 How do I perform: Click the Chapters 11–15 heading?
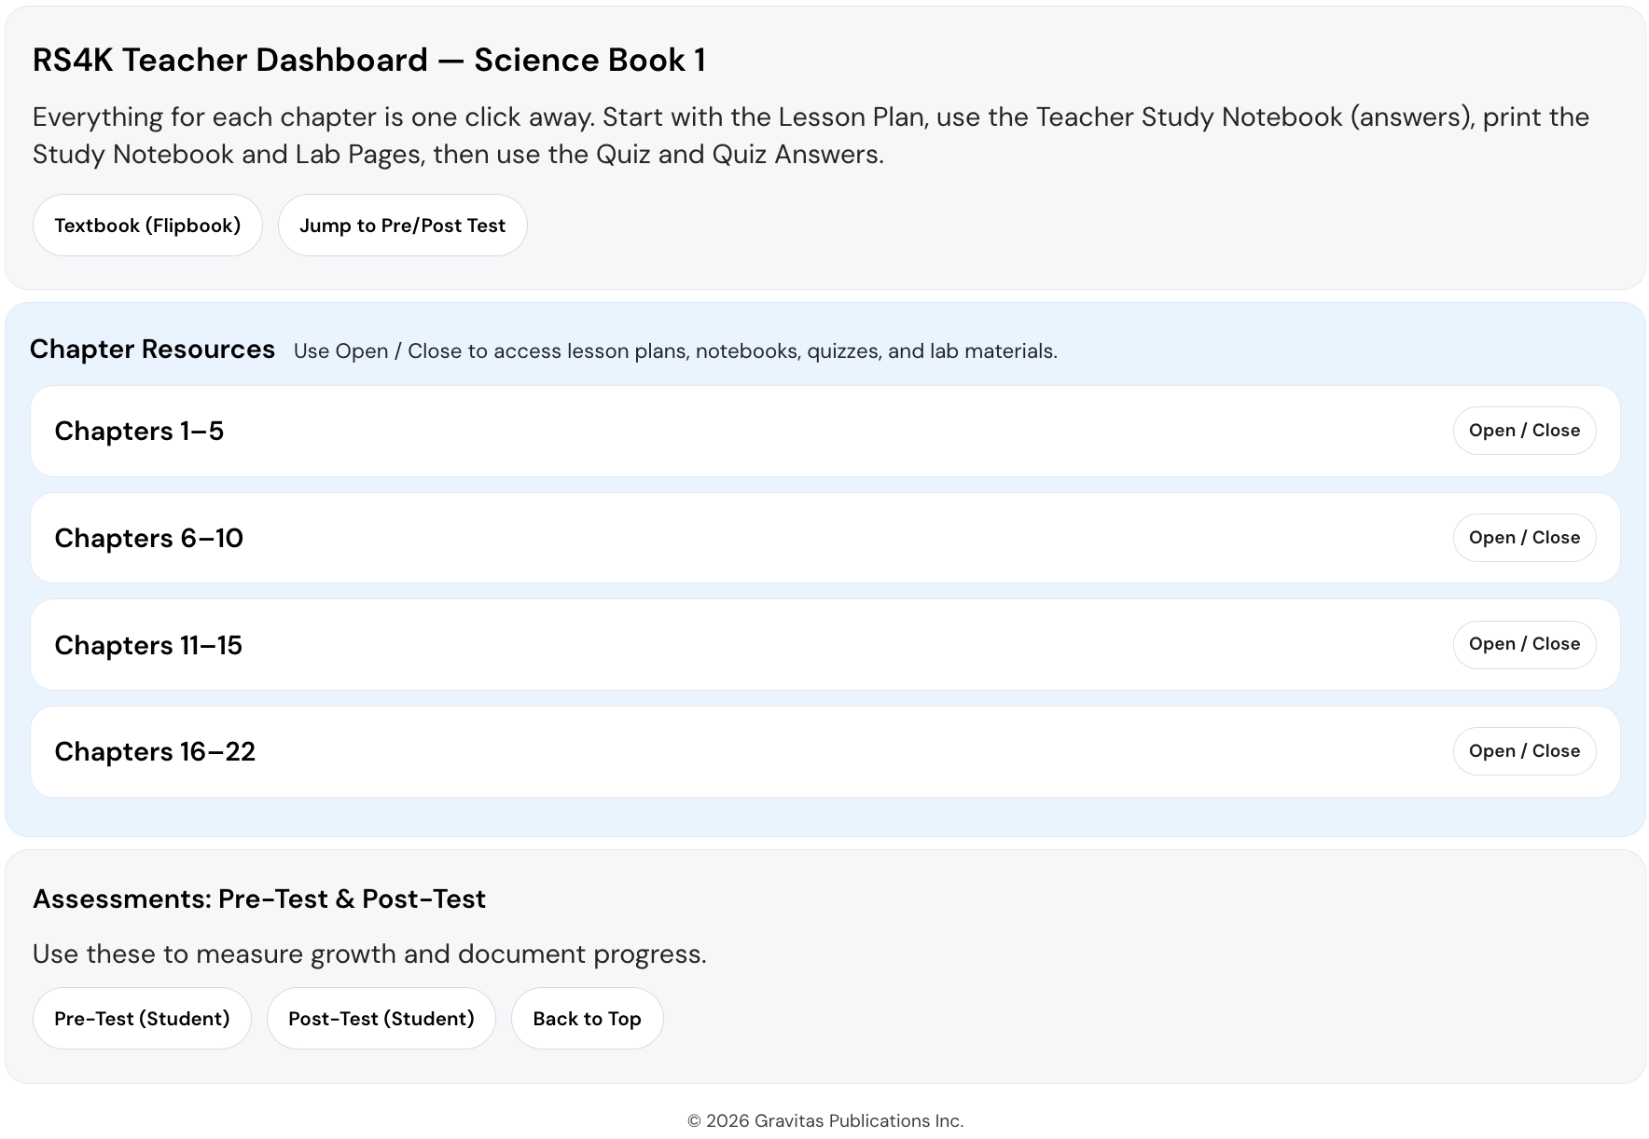(149, 645)
